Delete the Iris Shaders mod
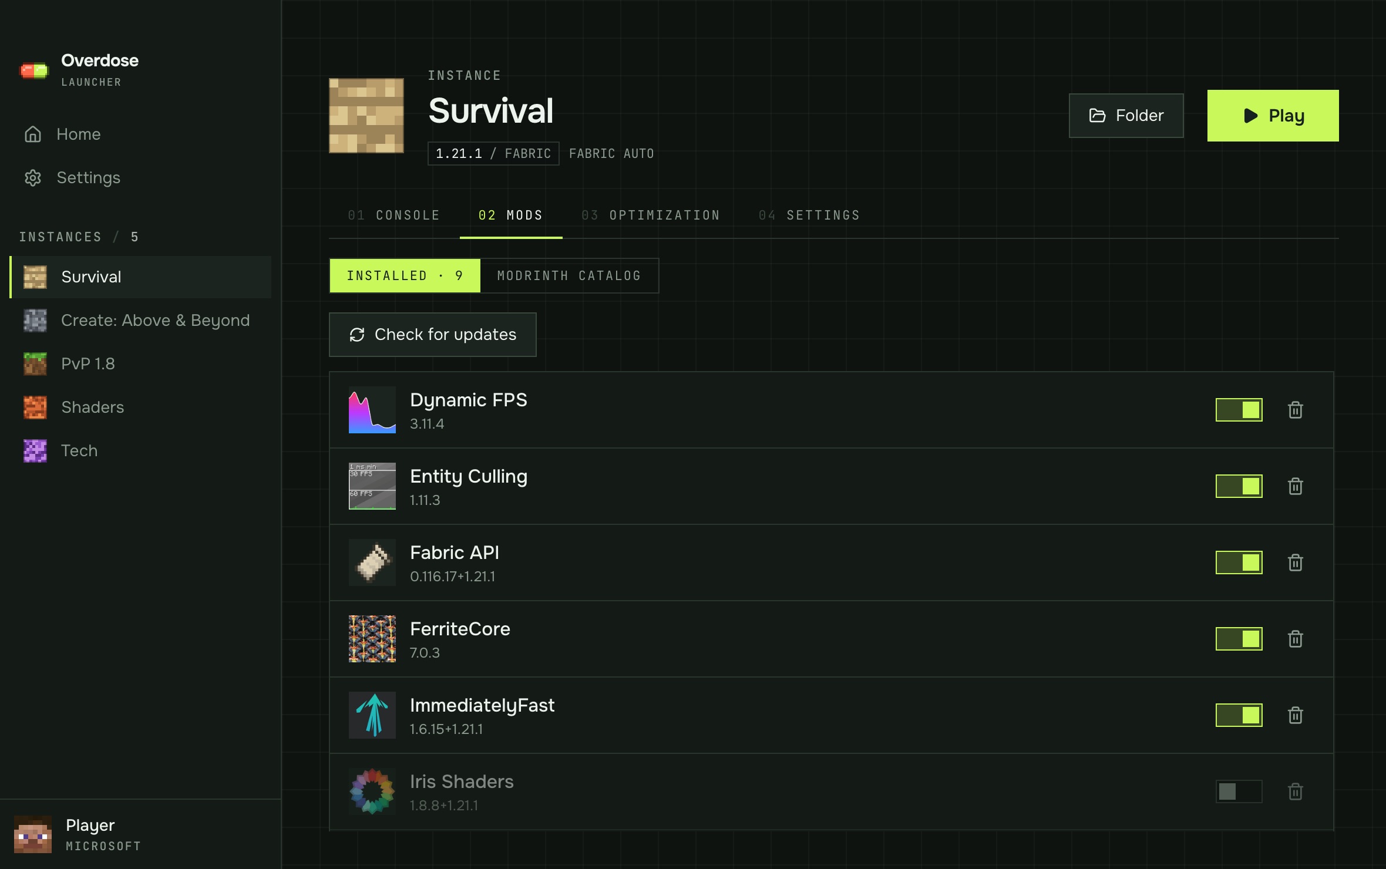The image size is (1386, 869). point(1296,791)
